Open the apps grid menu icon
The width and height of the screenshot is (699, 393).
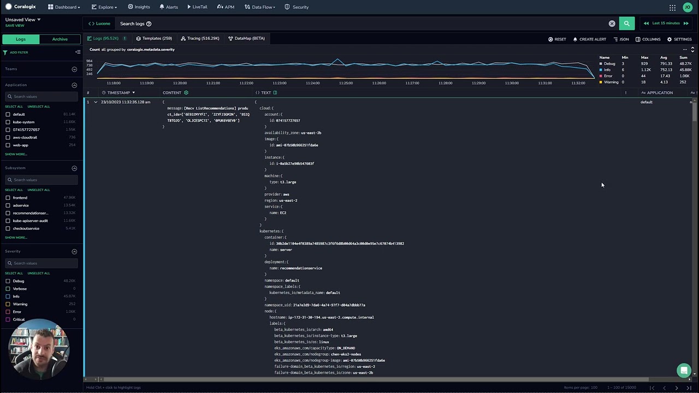(672, 7)
